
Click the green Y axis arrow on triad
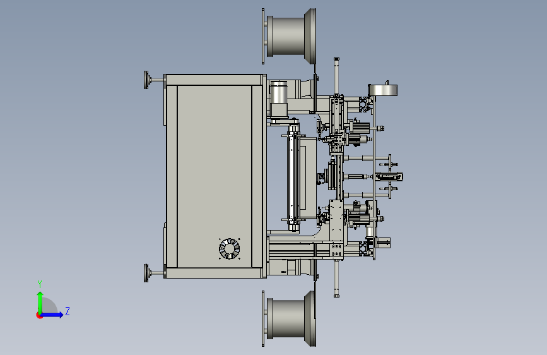[40, 302]
